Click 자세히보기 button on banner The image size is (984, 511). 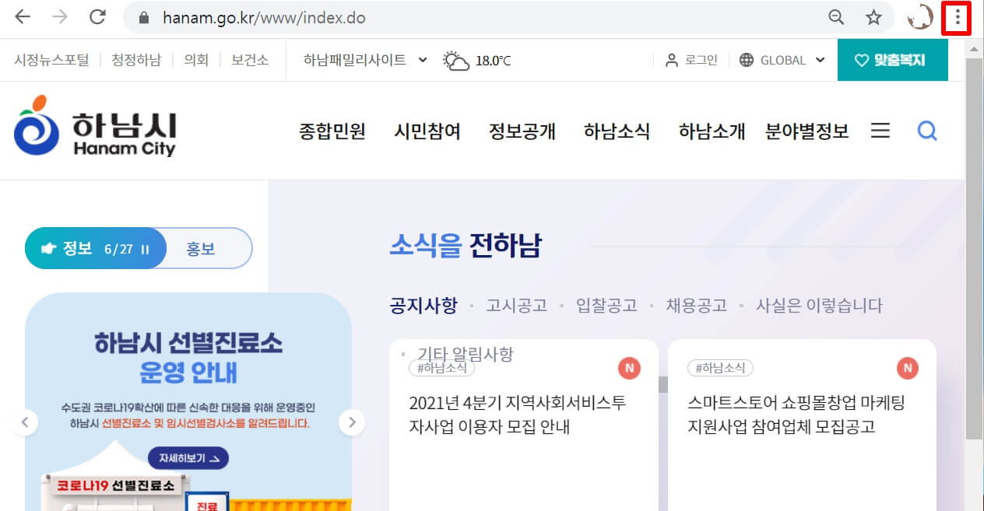[188, 458]
